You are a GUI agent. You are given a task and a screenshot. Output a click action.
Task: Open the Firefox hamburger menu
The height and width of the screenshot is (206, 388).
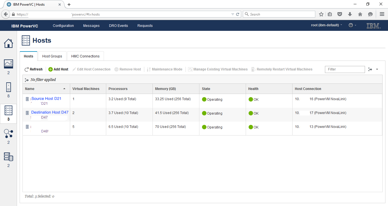(382, 14)
